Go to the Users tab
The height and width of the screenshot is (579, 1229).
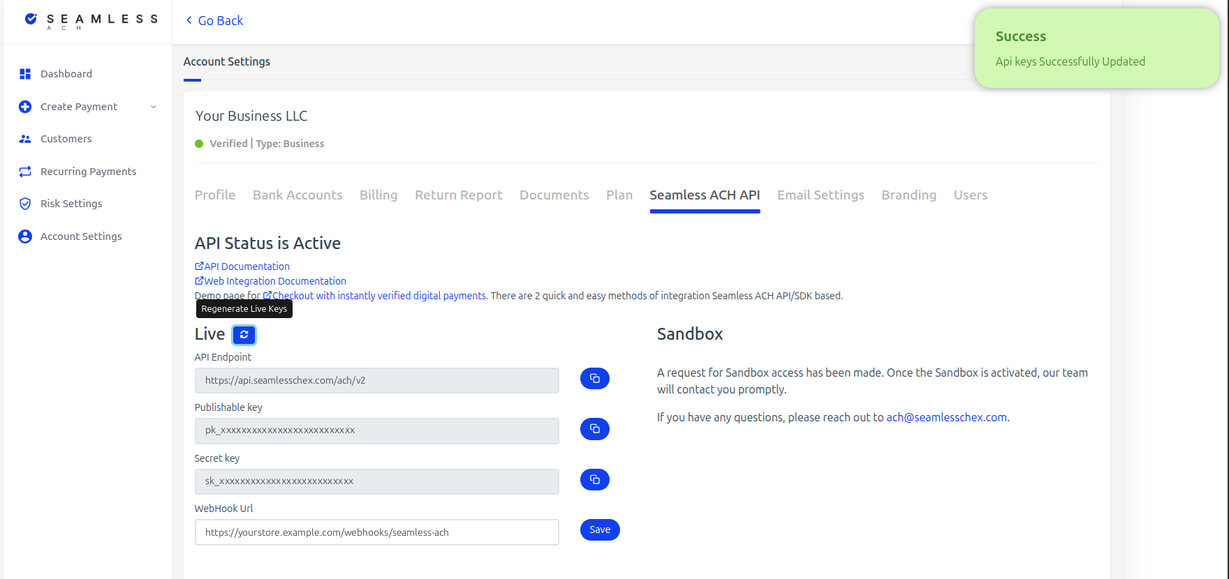971,195
